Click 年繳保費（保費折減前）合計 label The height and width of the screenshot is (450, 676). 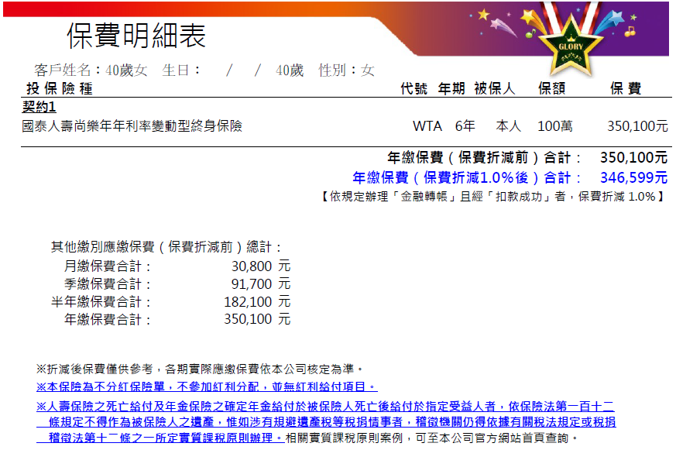click(x=484, y=158)
